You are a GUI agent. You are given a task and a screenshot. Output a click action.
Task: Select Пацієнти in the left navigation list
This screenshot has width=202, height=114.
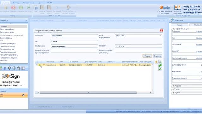pos(14,26)
